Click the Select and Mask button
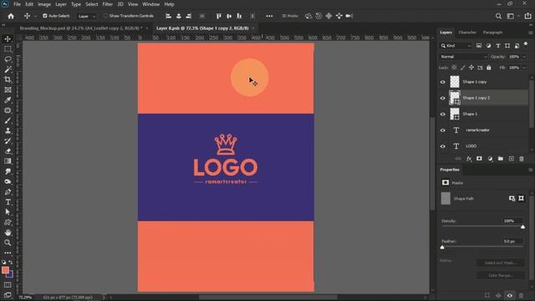535x301 pixels. click(501, 263)
